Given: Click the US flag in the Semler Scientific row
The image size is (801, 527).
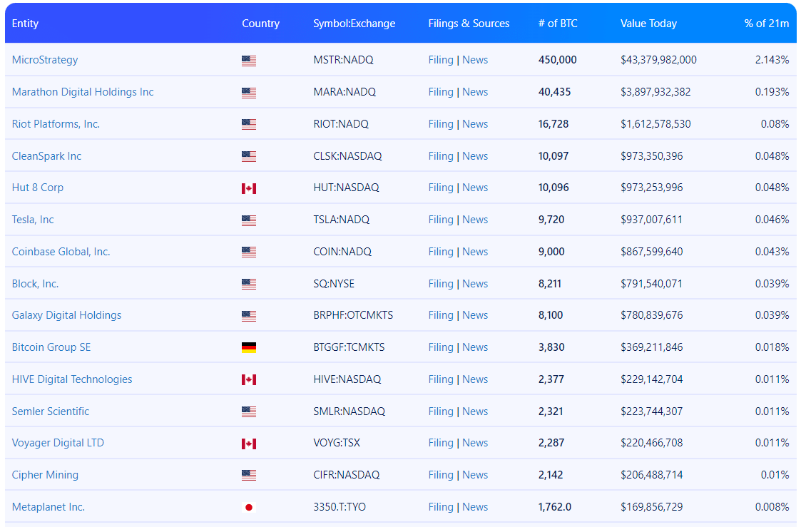Looking at the screenshot, I should [249, 411].
